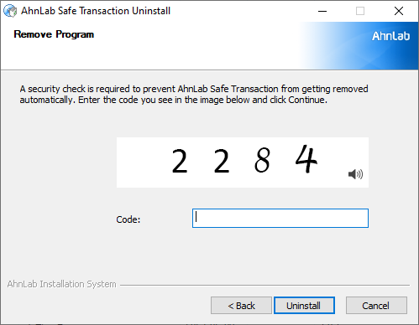Click the AhnLab Safe Transaction Uninstall title text

[96, 11]
